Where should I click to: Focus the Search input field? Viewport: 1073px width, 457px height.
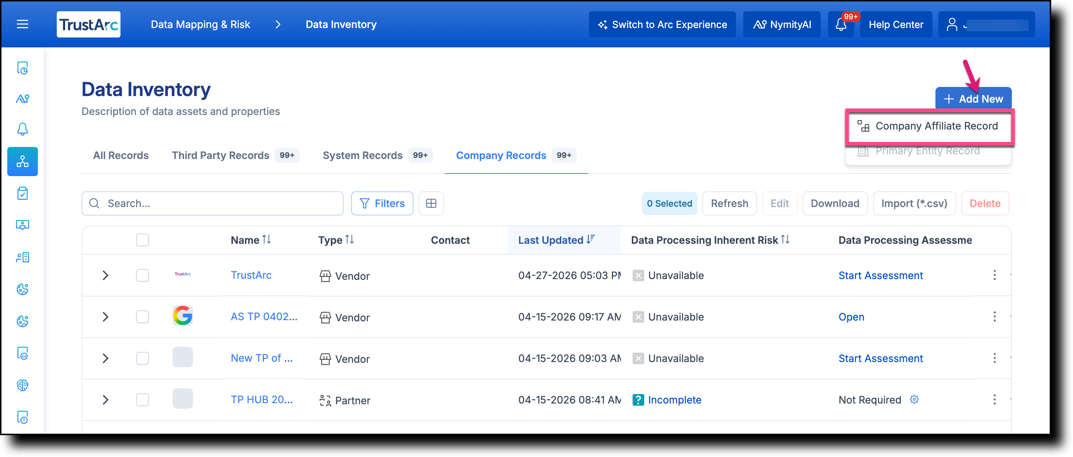[x=213, y=203]
